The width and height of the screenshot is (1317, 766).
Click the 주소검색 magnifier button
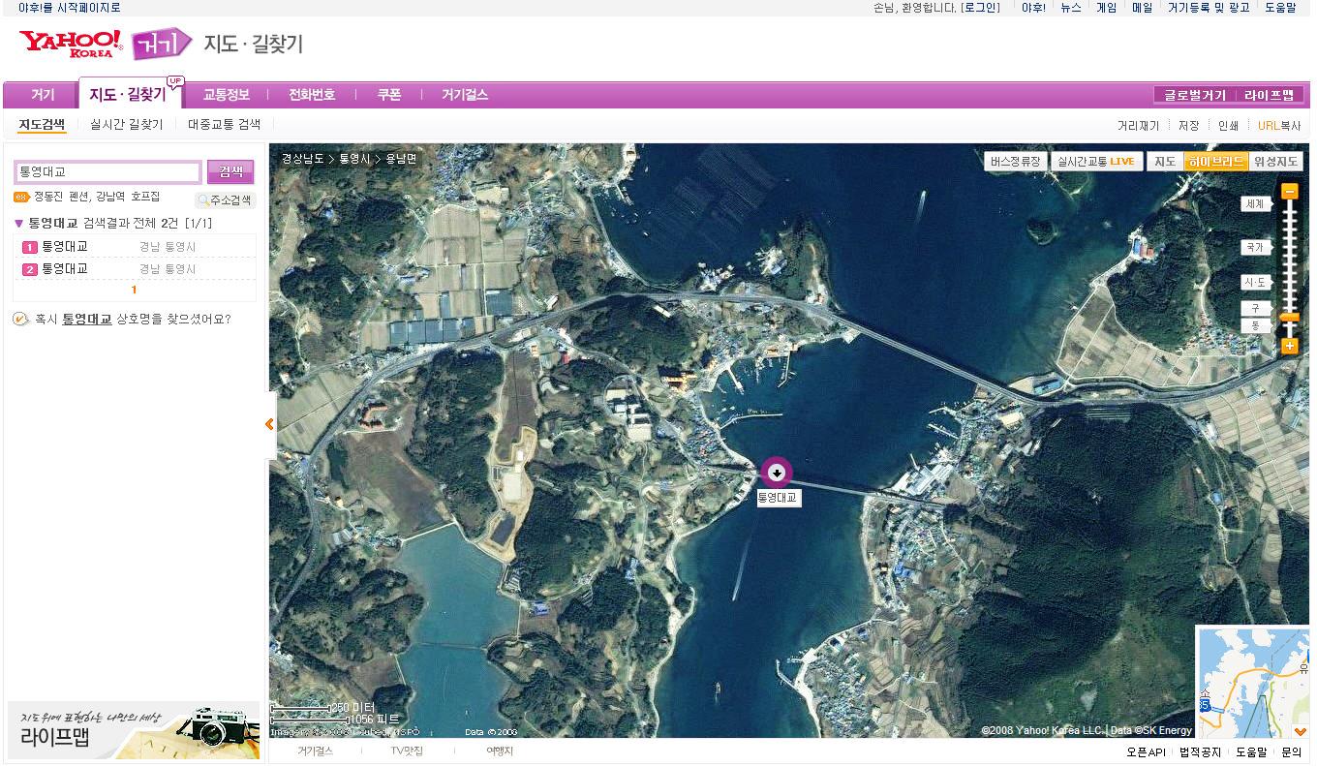click(226, 200)
